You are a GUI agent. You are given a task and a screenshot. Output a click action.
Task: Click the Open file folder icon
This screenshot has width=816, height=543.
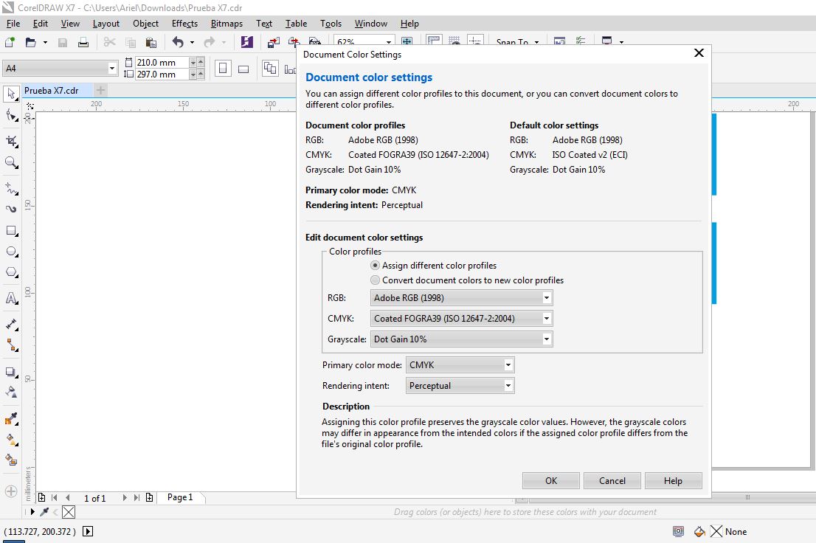point(31,42)
